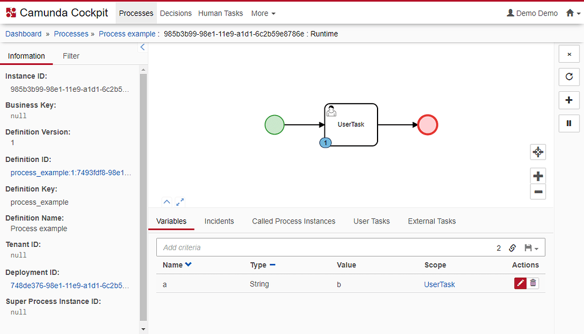Zoom in on the BPMN diagram

(x=537, y=176)
